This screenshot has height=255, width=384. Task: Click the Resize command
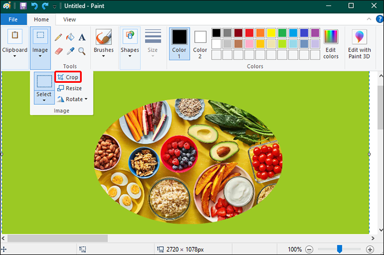[x=70, y=88]
